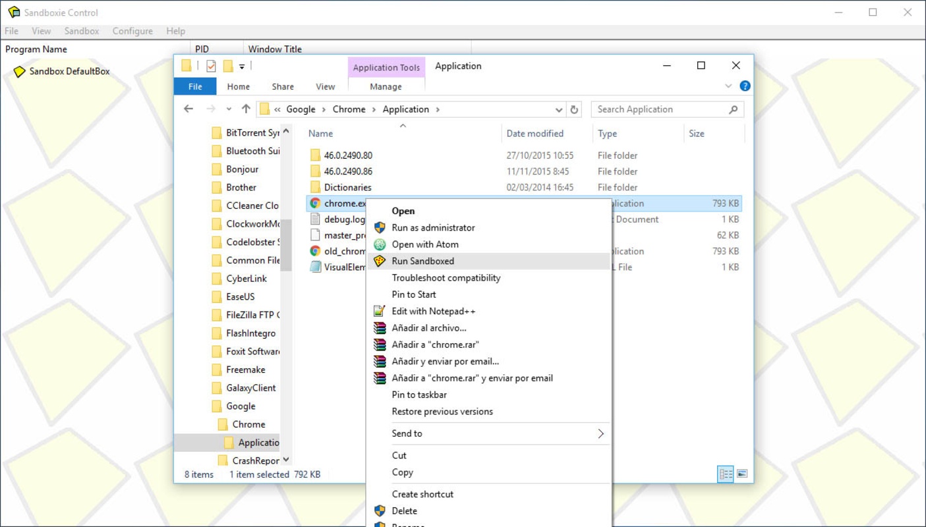Click the Atom icon in context menu
926x527 pixels.
[380, 244]
